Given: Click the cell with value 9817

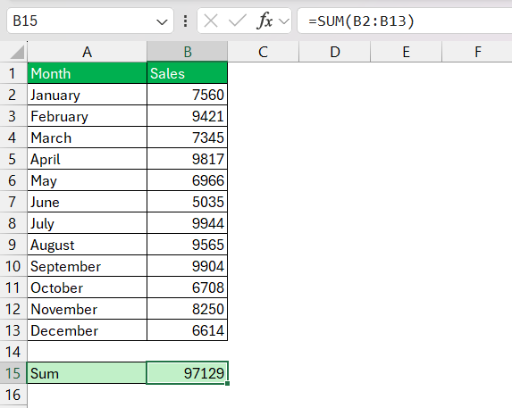Looking at the screenshot, I should [x=187, y=159].
